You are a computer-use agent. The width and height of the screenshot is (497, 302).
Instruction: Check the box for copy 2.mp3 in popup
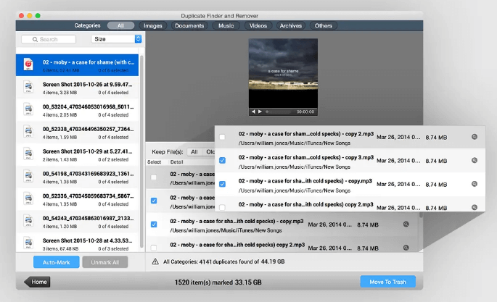click(x=222, y=137)
